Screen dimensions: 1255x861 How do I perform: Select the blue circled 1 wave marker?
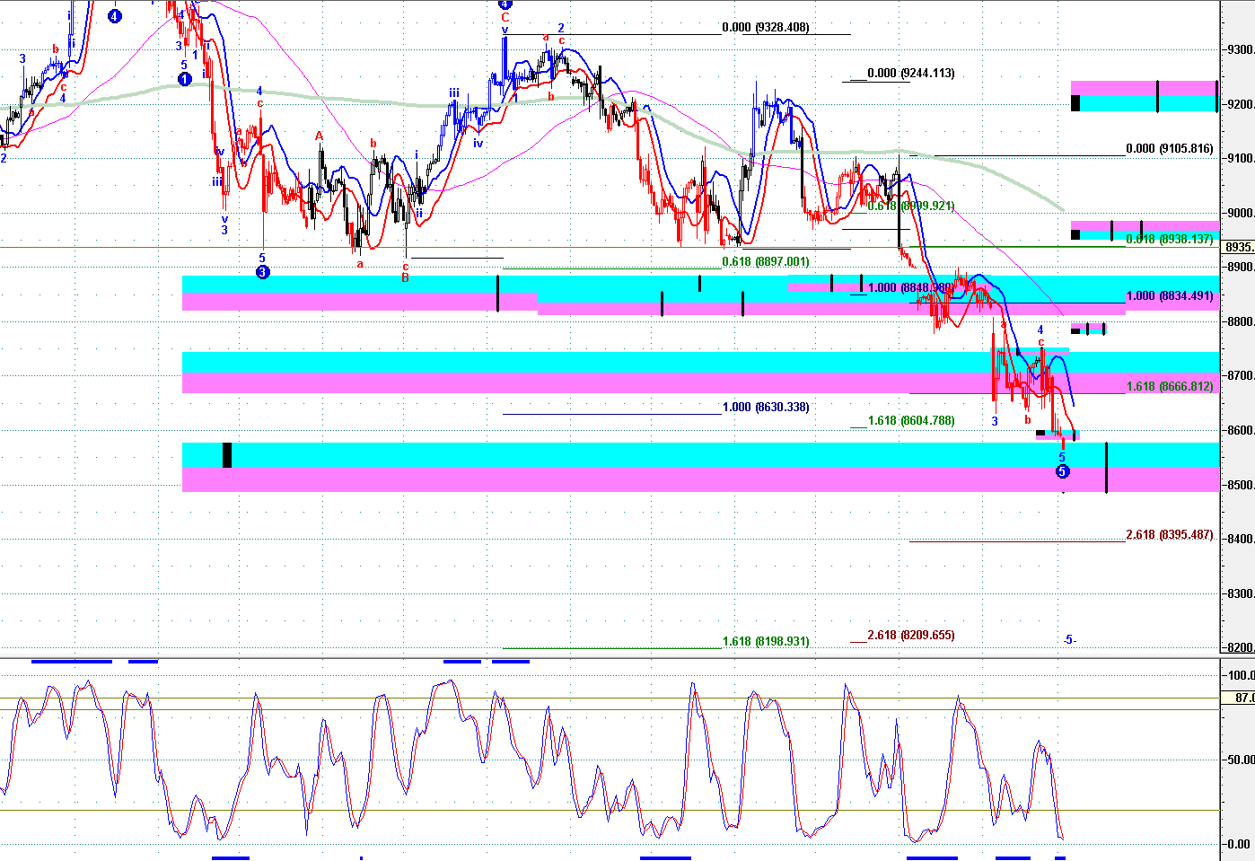(184, 79)
